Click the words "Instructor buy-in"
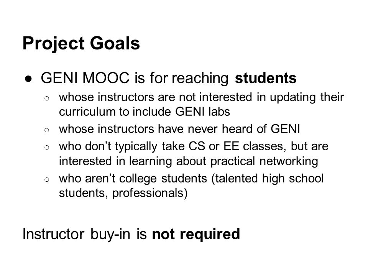Viewport: 368px width, 276px height. (x=76, y=234)
